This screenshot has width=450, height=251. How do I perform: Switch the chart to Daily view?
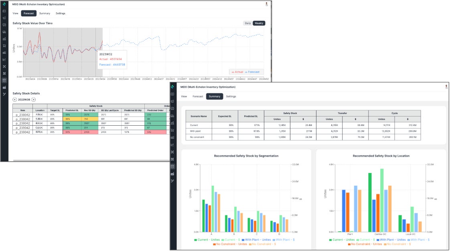[248, 23]
